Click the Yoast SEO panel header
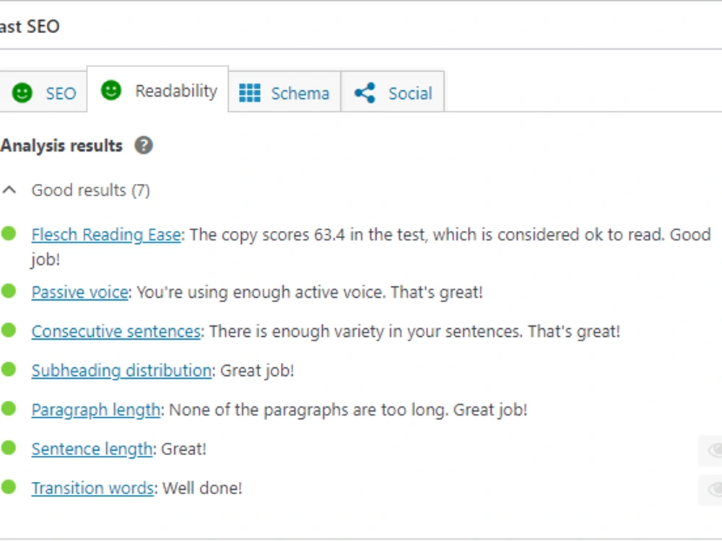The image size is (722, 541). [x=361, y=26]
